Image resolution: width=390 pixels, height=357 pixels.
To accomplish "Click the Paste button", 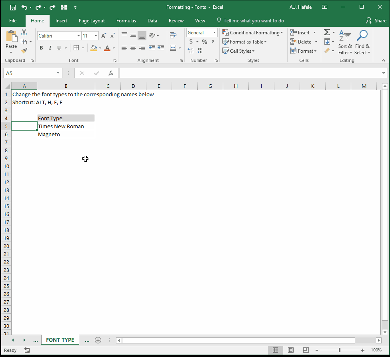I will [11, 42].
